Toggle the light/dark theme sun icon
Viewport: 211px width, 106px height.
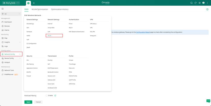(200, 3)
